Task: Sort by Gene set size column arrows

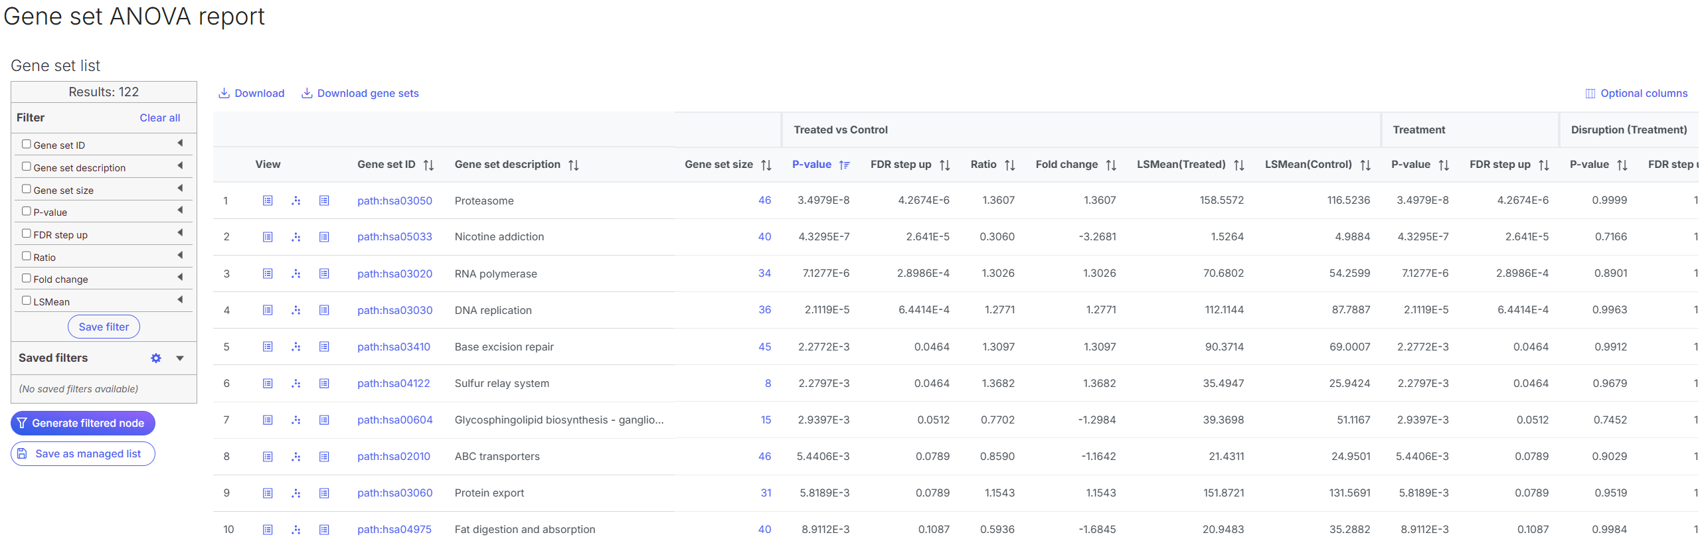Action: coord(766,165)
